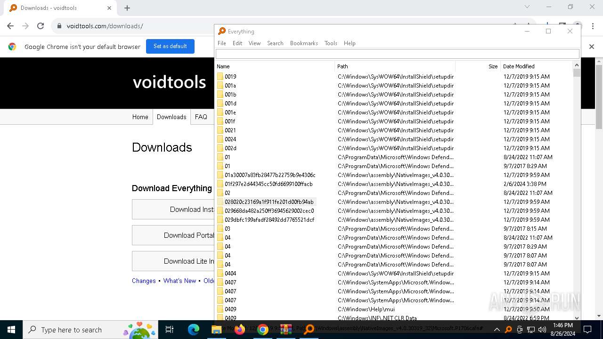Launch Microsoft Edge from taskbar
603x339 pixels.
pos(194,330)
